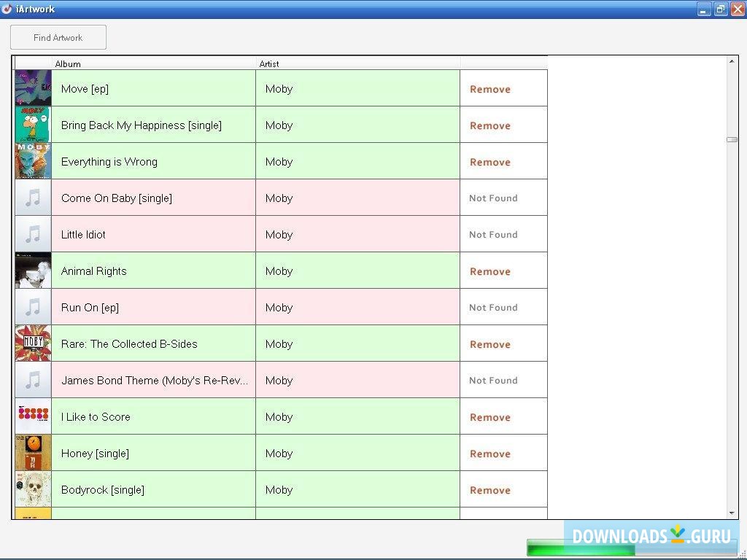Select the Bring Back My Happiness cover thumbnail

(x=33, y=125)
